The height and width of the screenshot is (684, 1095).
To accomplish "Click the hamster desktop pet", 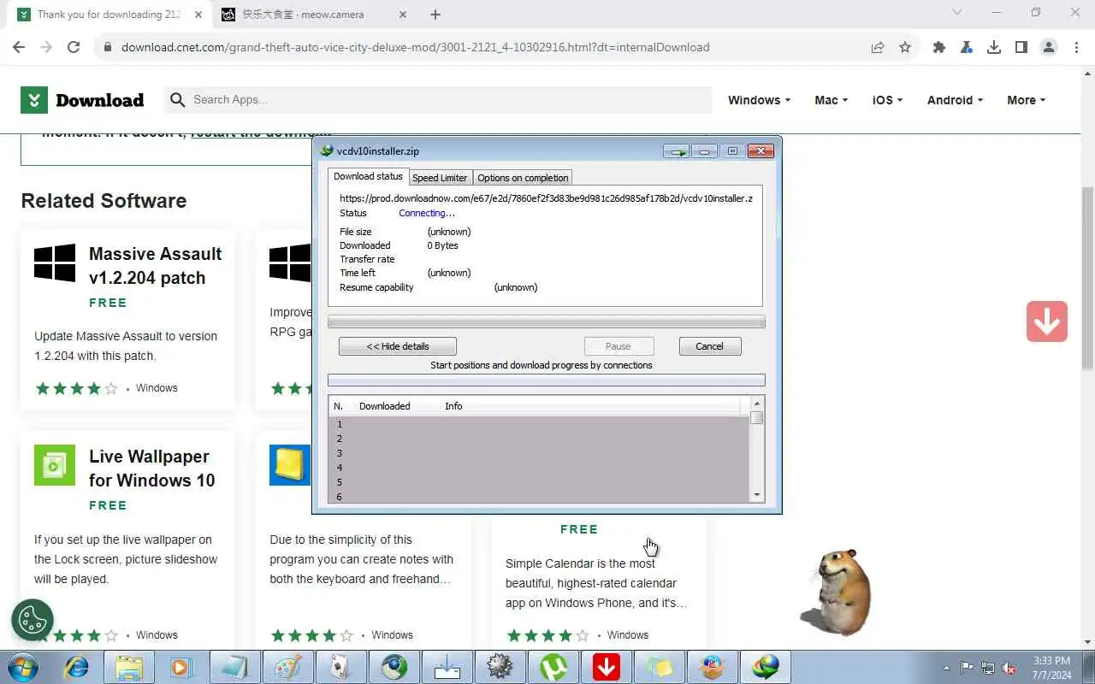I will [837, 592].
